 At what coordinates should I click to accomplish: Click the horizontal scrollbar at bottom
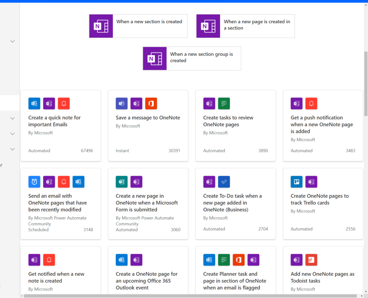point(190,296)
